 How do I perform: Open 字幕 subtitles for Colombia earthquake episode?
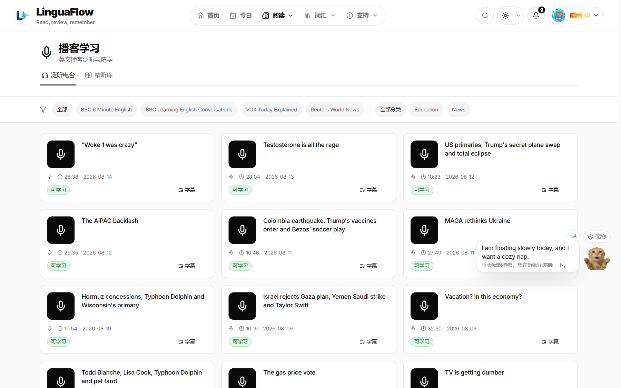(x=368, y=266)
